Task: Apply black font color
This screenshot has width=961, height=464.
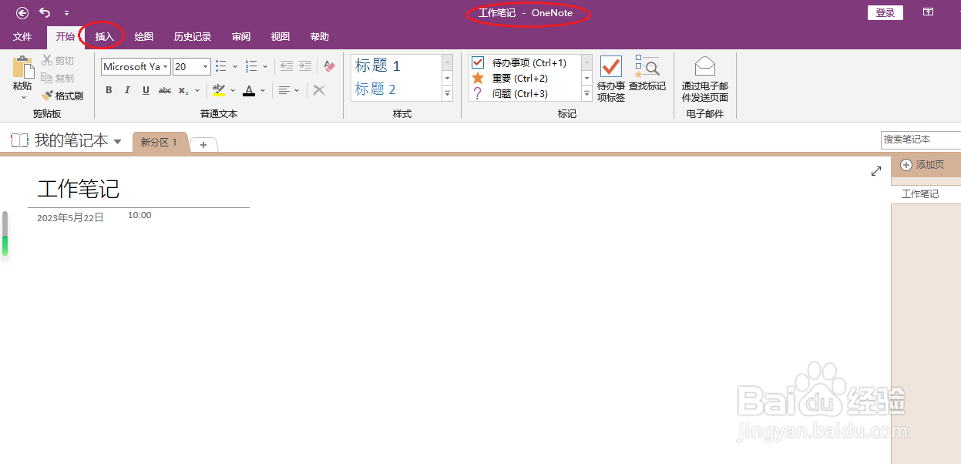Action: click(x=248, y=90)
